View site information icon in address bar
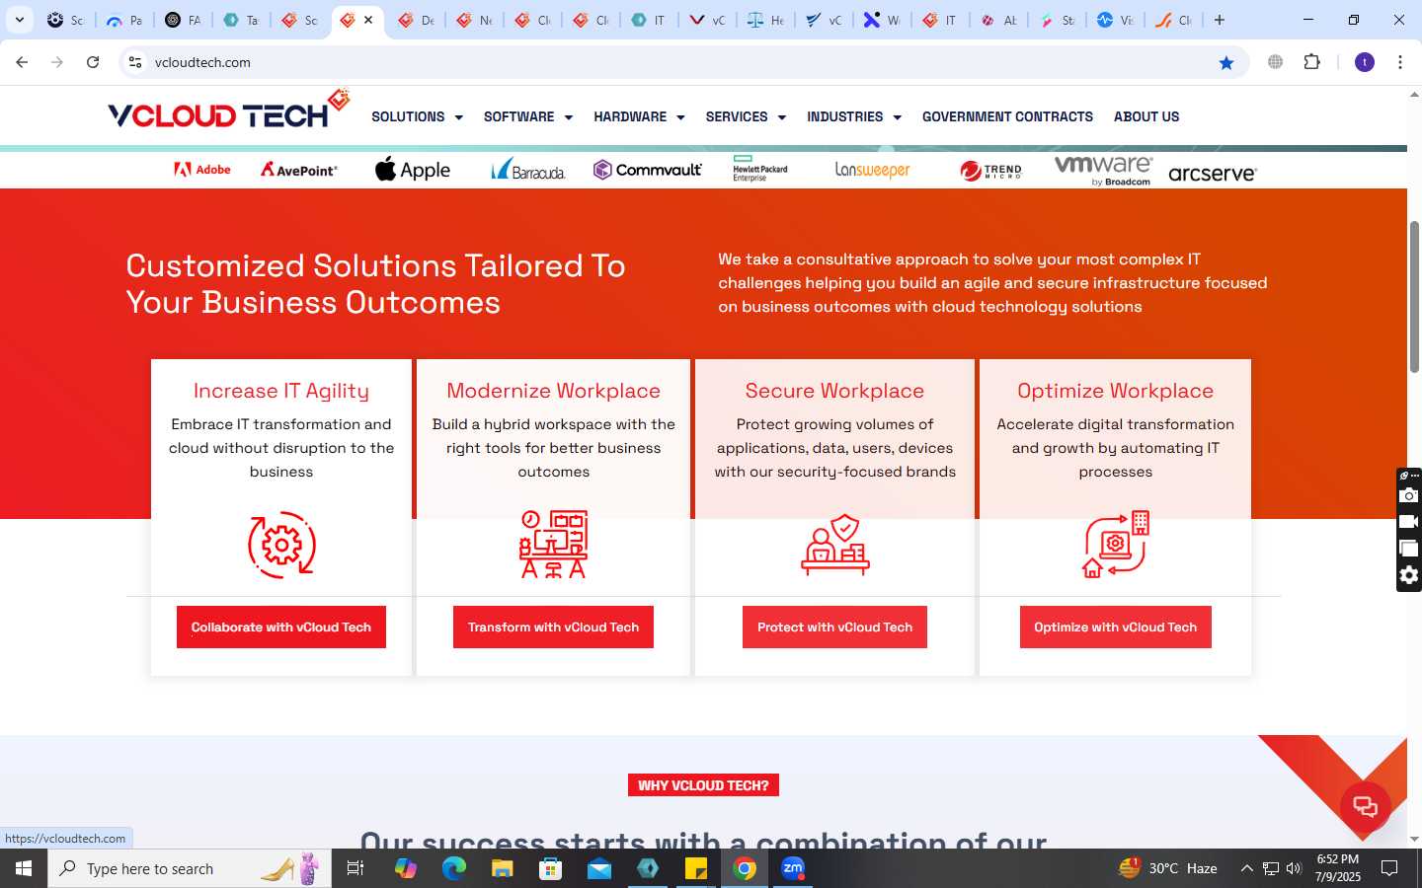The image size is (1422, 888). [x=135, y=62]
